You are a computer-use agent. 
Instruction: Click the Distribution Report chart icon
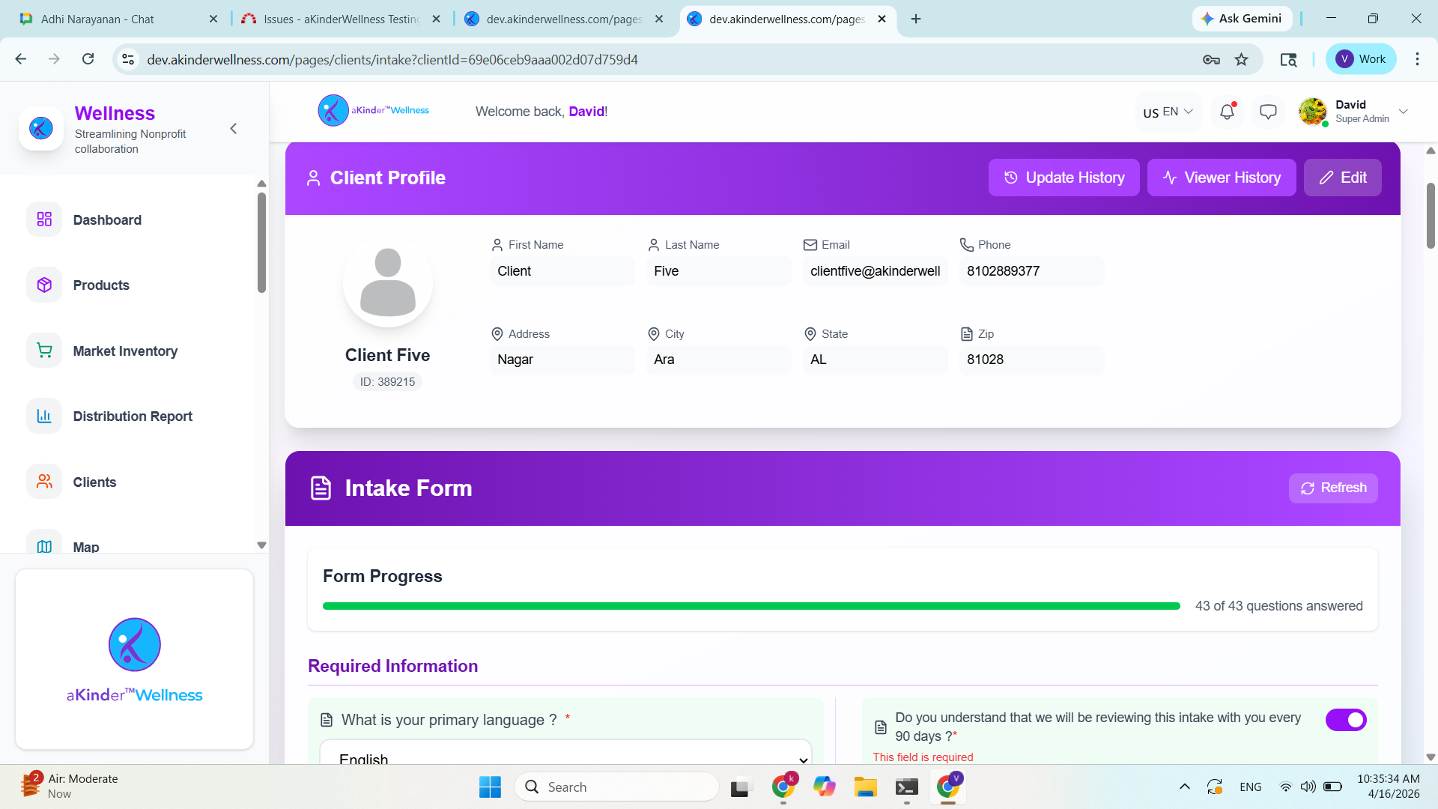tap(44, 416)
